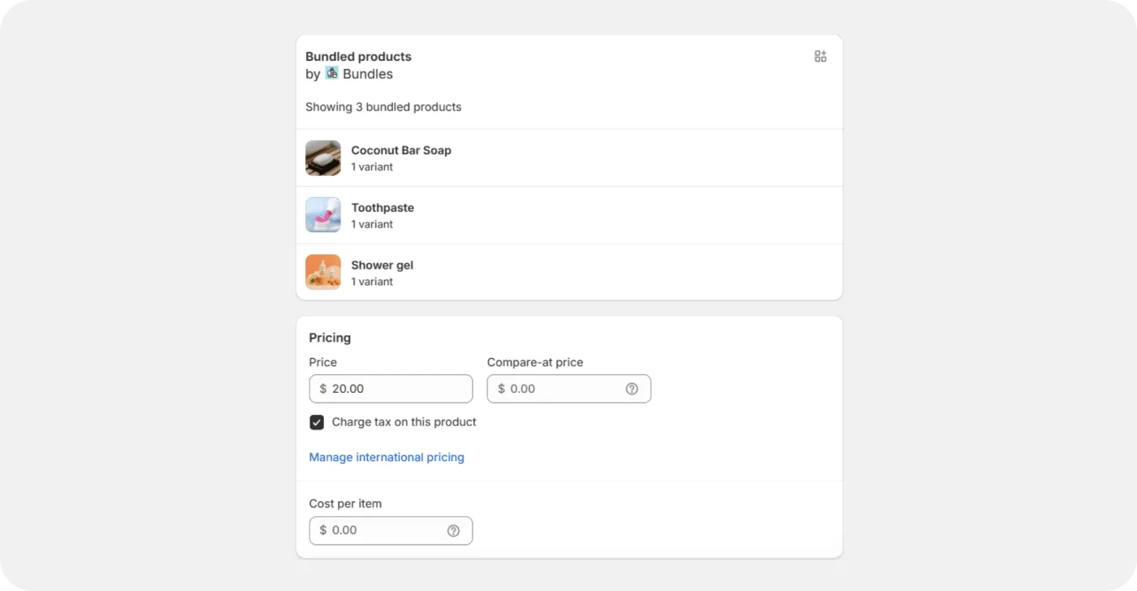This screenshot has height=591, width=1137.
Task: Select the Toothpaste product name
Action: coord(383,208)
